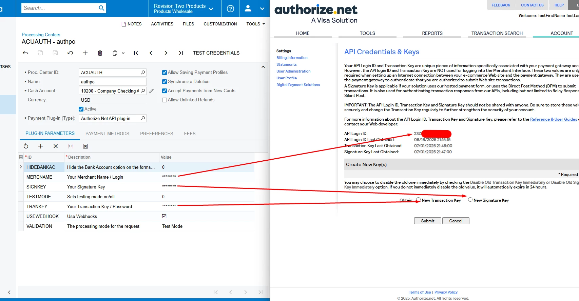This screenshot has height=301, width=579.
Task: Click the copy clipboard icon
Action: coord(115,53)
